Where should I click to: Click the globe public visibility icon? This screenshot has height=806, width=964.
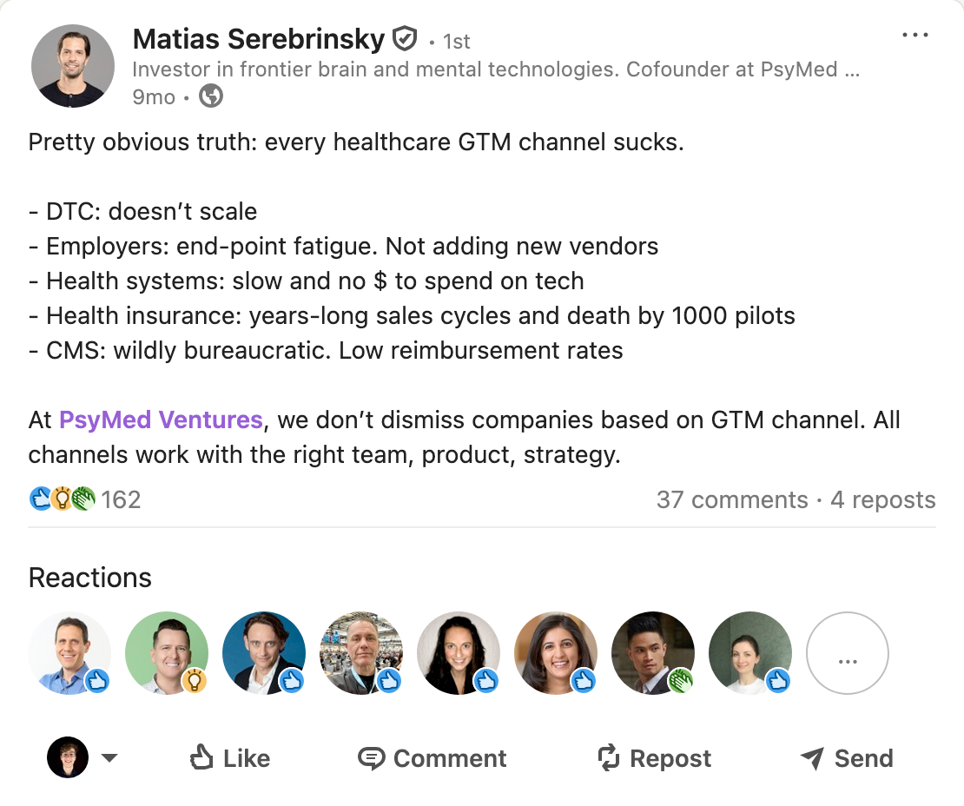pyautogui.click(x=211, y=96)
